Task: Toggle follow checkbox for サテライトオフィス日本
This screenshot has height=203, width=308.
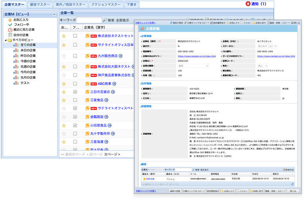Action: (x=75, y=45)
